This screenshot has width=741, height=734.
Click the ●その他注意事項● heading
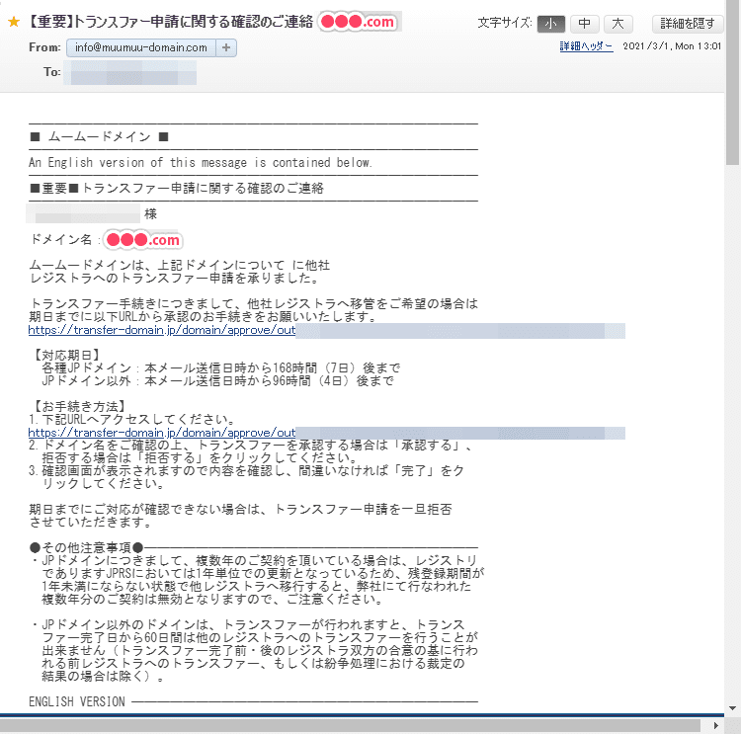coord(87,547)
